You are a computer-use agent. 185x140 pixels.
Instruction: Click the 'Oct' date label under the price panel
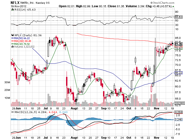(129, 108)
